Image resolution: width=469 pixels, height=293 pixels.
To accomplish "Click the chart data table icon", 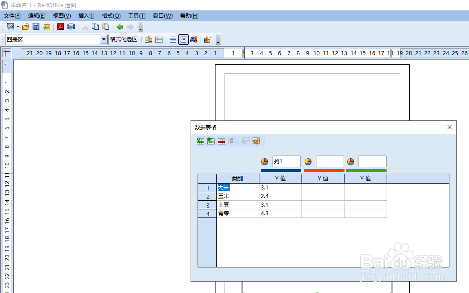I will pos(159,39).
